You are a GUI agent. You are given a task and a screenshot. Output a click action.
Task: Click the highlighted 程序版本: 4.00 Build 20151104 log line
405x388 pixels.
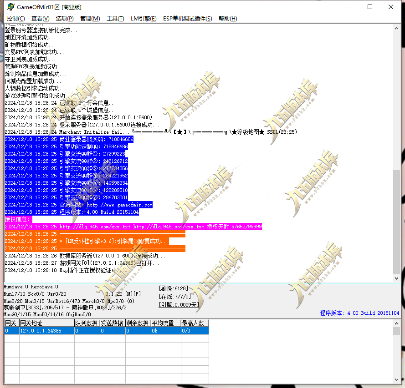click(x=72, y=212)
